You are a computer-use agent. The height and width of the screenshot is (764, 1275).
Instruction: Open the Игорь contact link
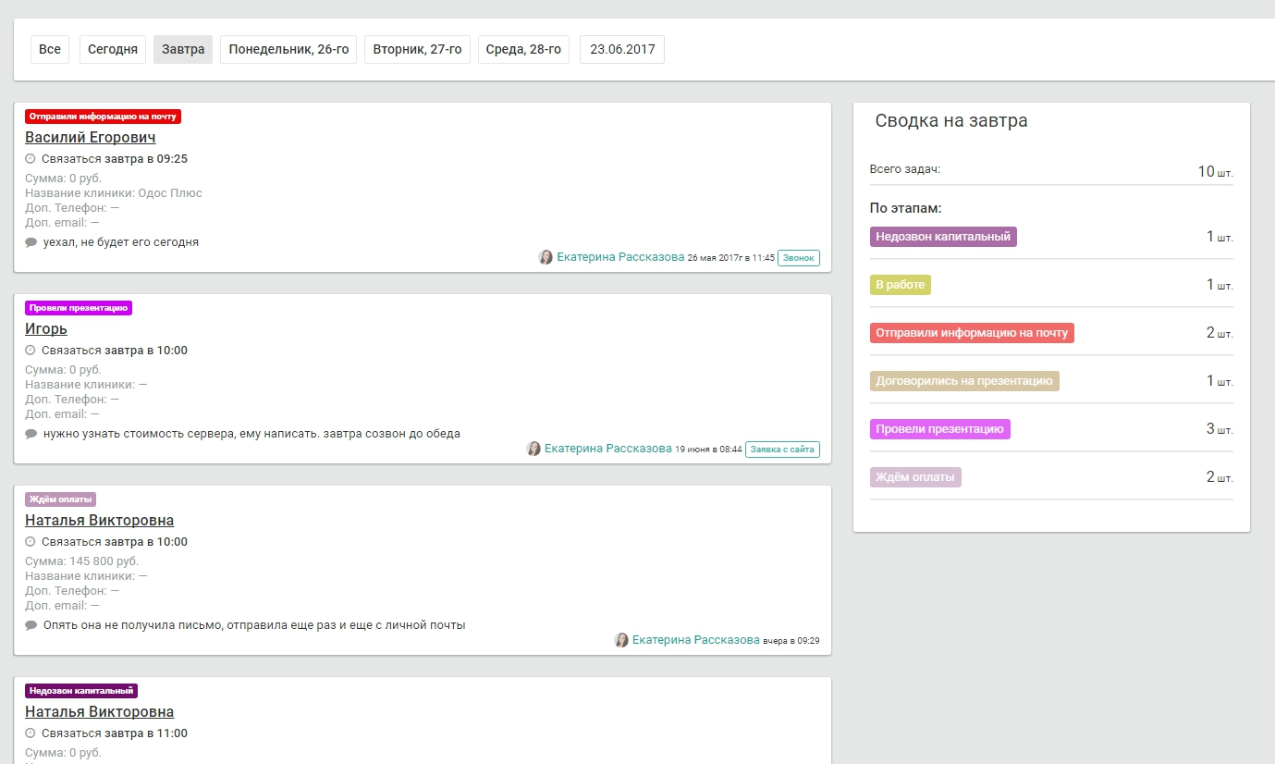(x=46, y=328)
